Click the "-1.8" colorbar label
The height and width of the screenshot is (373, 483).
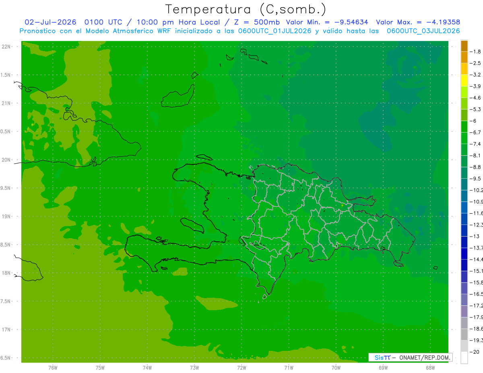point(475,52)
